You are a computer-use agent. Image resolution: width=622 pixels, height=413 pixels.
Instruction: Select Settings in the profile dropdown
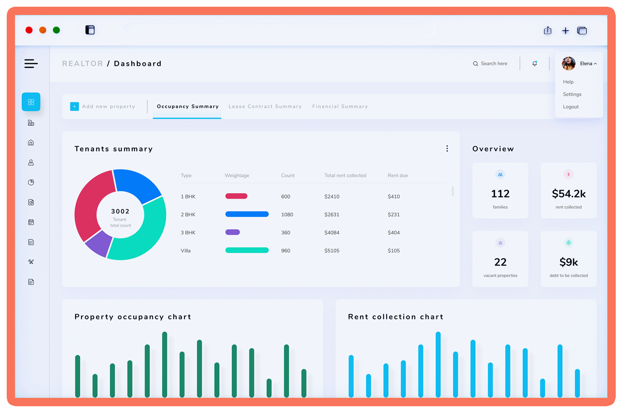click(x=572, y=94)
